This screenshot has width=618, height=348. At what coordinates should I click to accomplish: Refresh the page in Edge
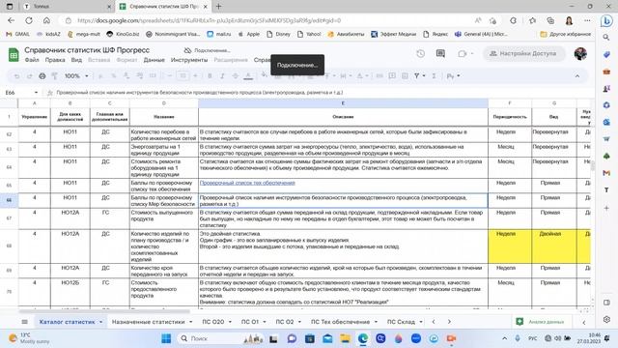pos(29,20)
